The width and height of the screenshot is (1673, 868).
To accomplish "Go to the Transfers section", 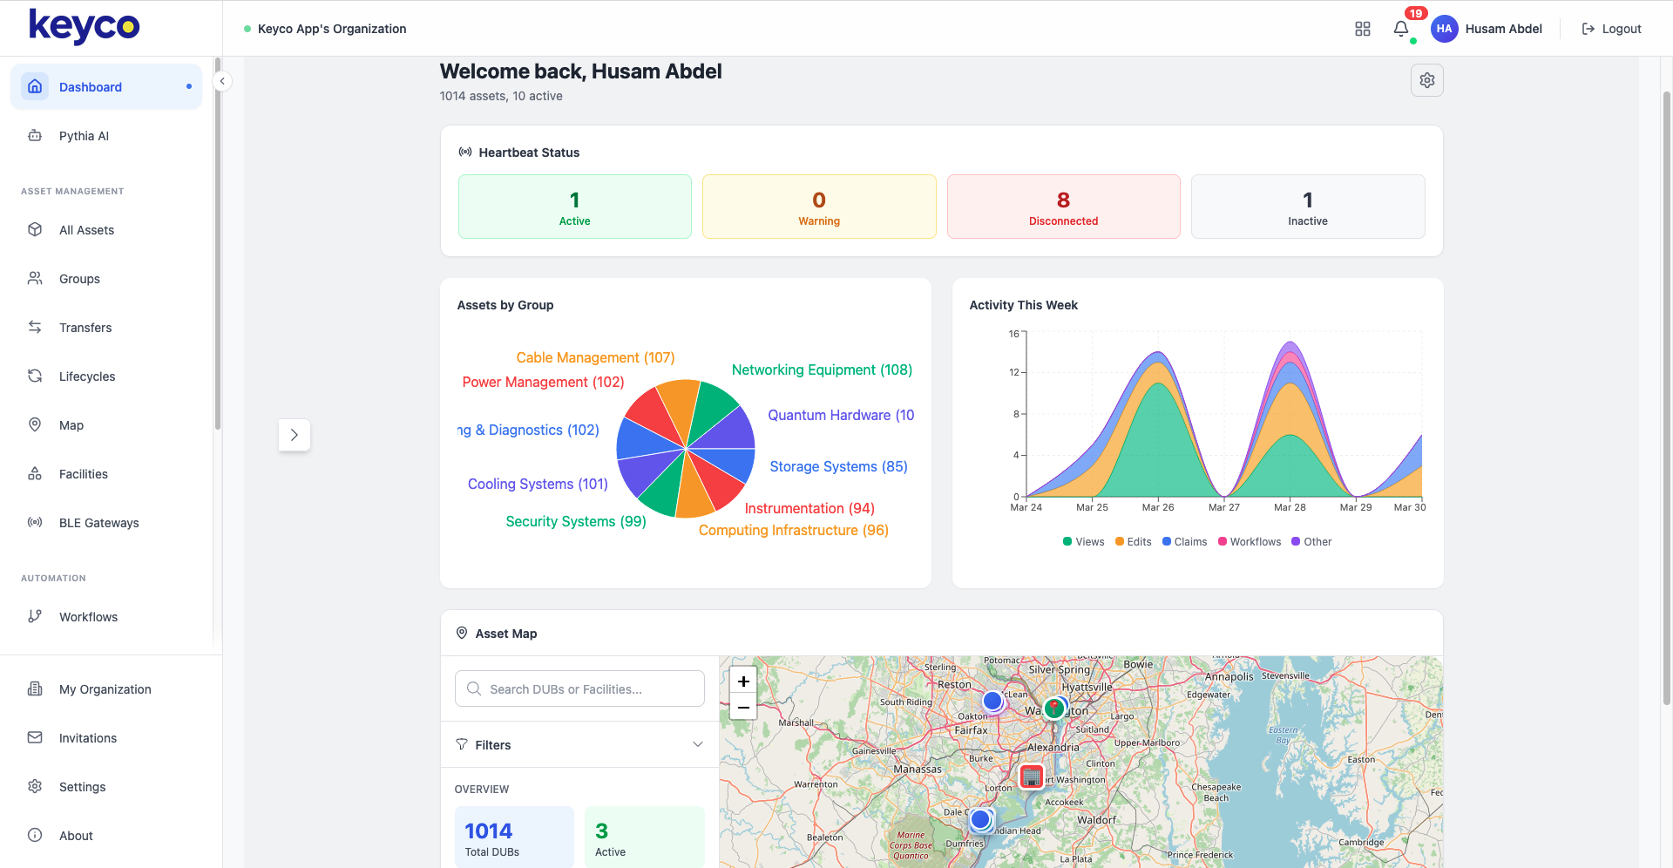I will pyautogui.click(x=85, y=327).
